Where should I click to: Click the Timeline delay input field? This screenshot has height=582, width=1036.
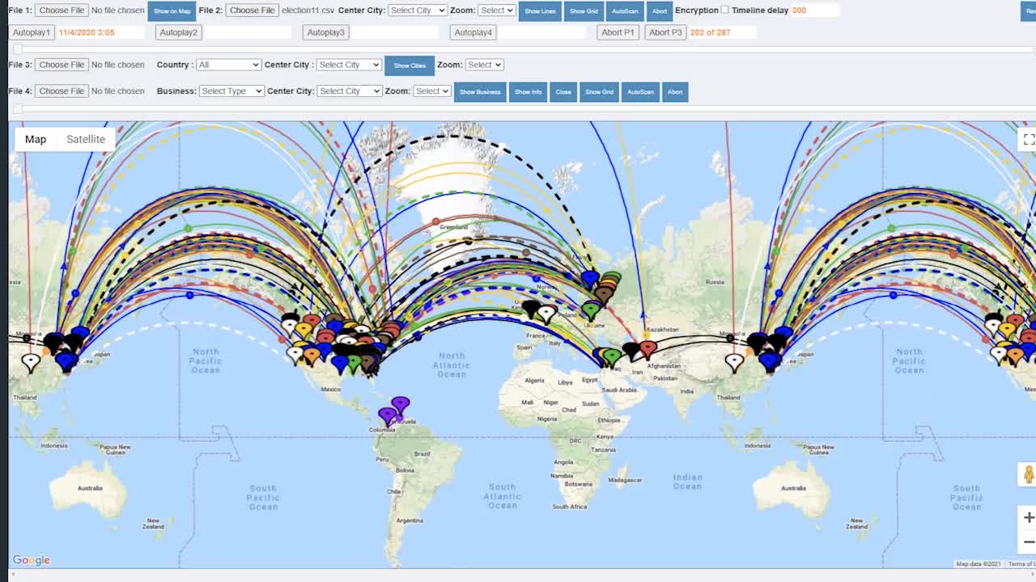[814, 11]
